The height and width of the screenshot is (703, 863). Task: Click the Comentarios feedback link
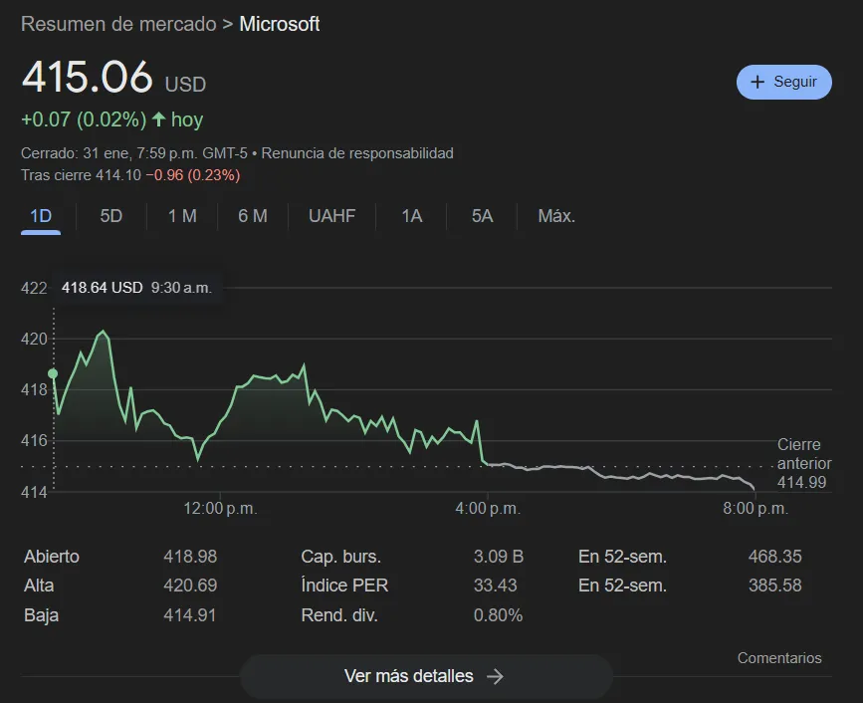click(779, 658)
